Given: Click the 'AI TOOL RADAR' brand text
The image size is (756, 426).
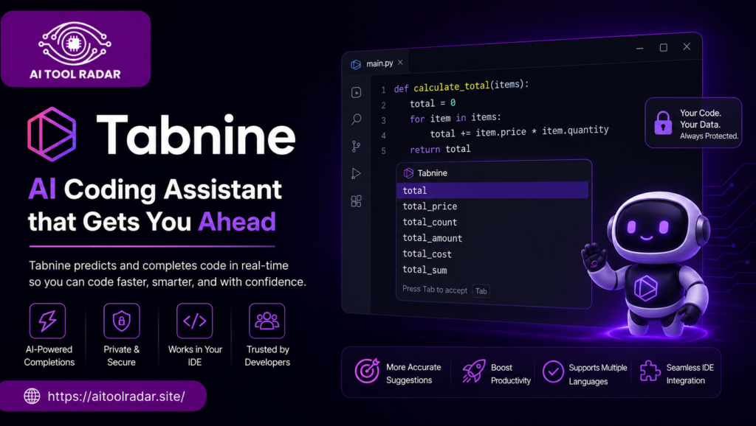Looking at the screenshot, I should [x=75, y=74].
